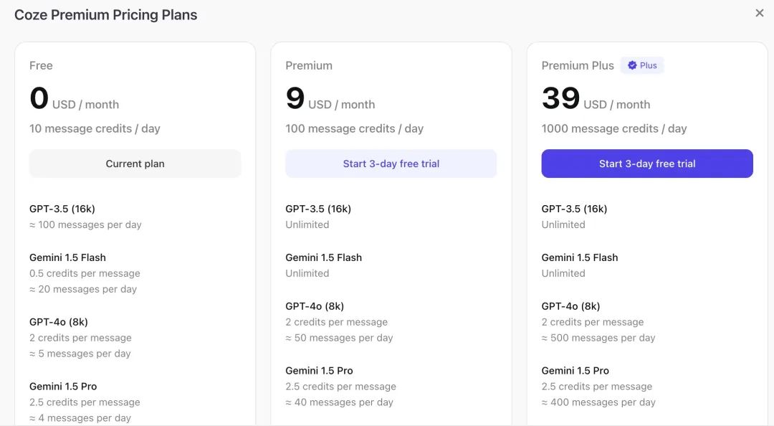
Task: Select the Free plan name heading
Action: [x=41, y=65]
